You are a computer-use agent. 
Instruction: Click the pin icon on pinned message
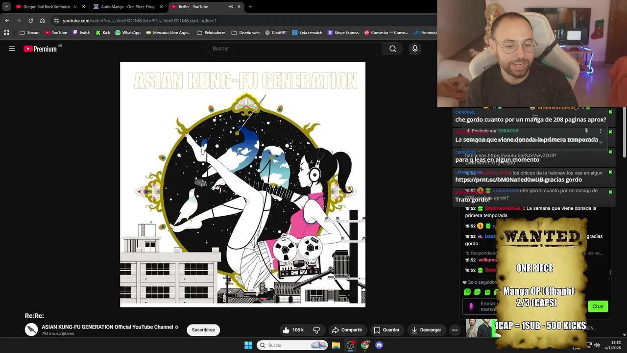click(586, 131)
